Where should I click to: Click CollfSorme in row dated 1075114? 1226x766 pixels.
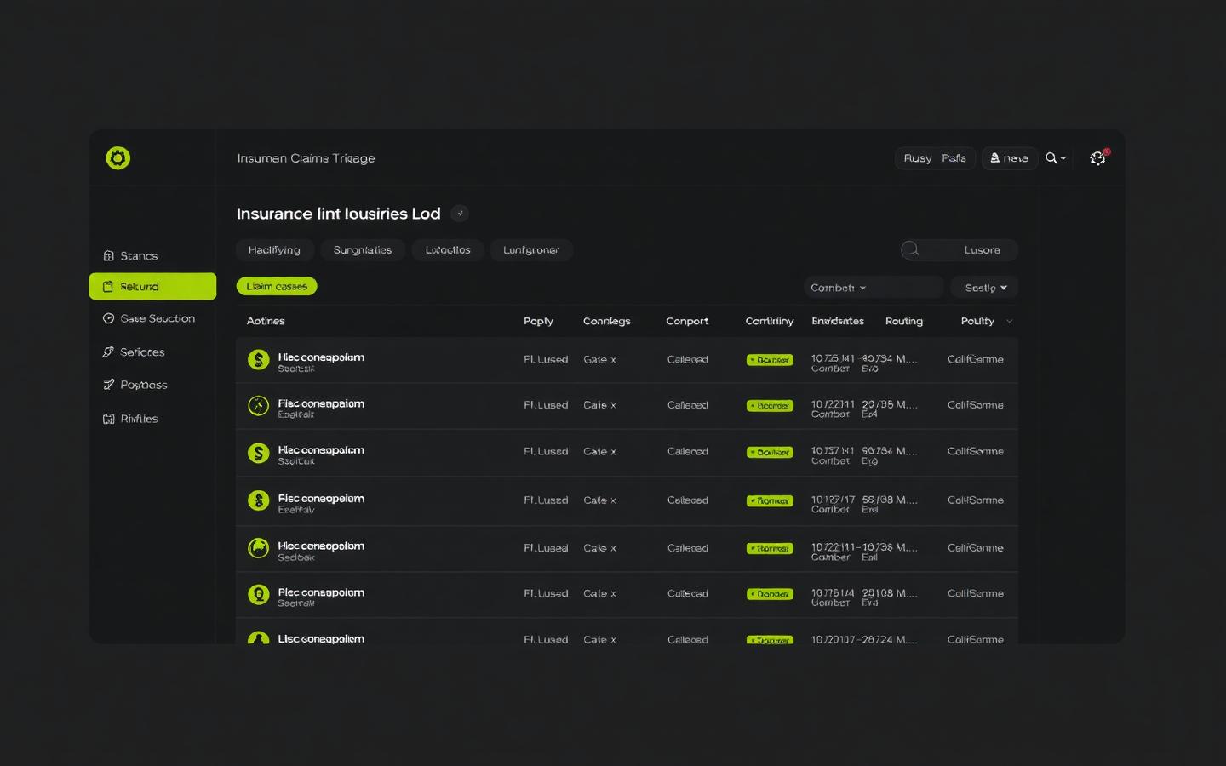[x=976, y=593]
